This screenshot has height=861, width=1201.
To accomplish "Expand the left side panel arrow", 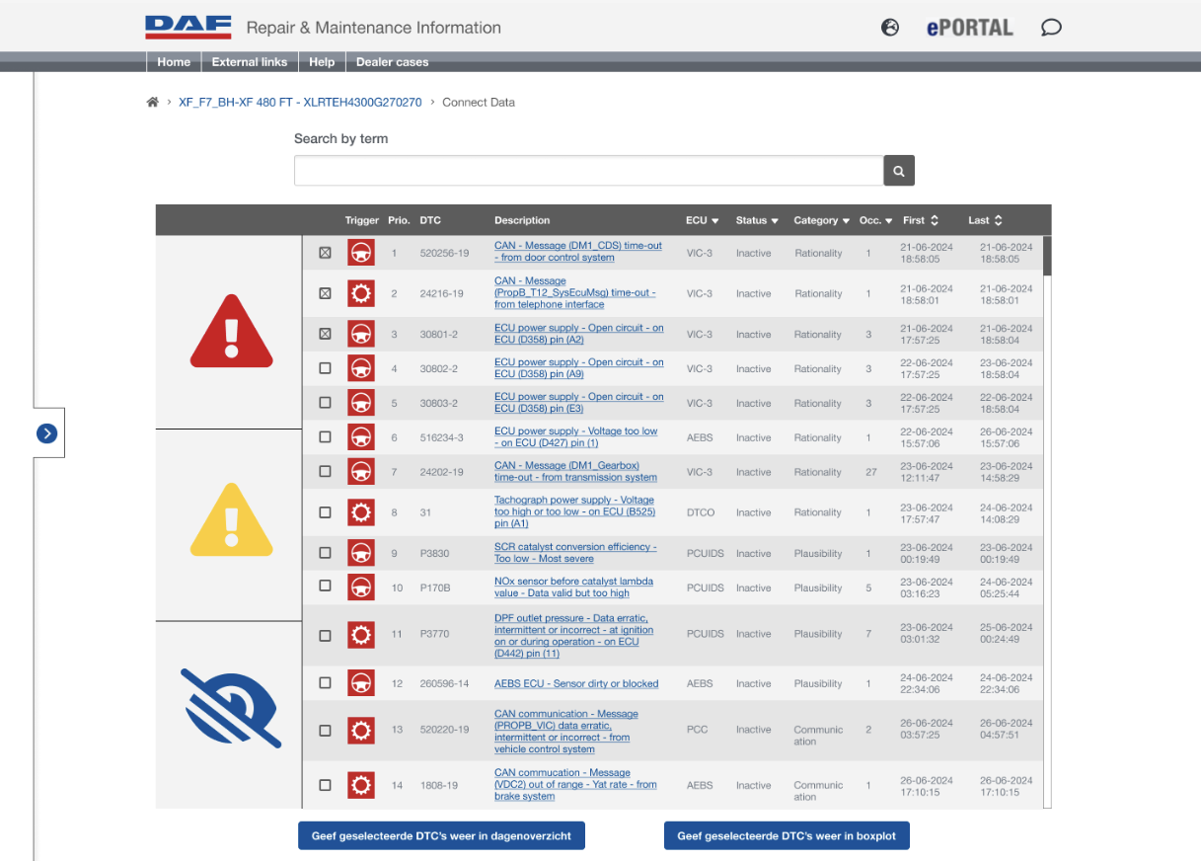I will pyautogui.click(x=46, y=432).
